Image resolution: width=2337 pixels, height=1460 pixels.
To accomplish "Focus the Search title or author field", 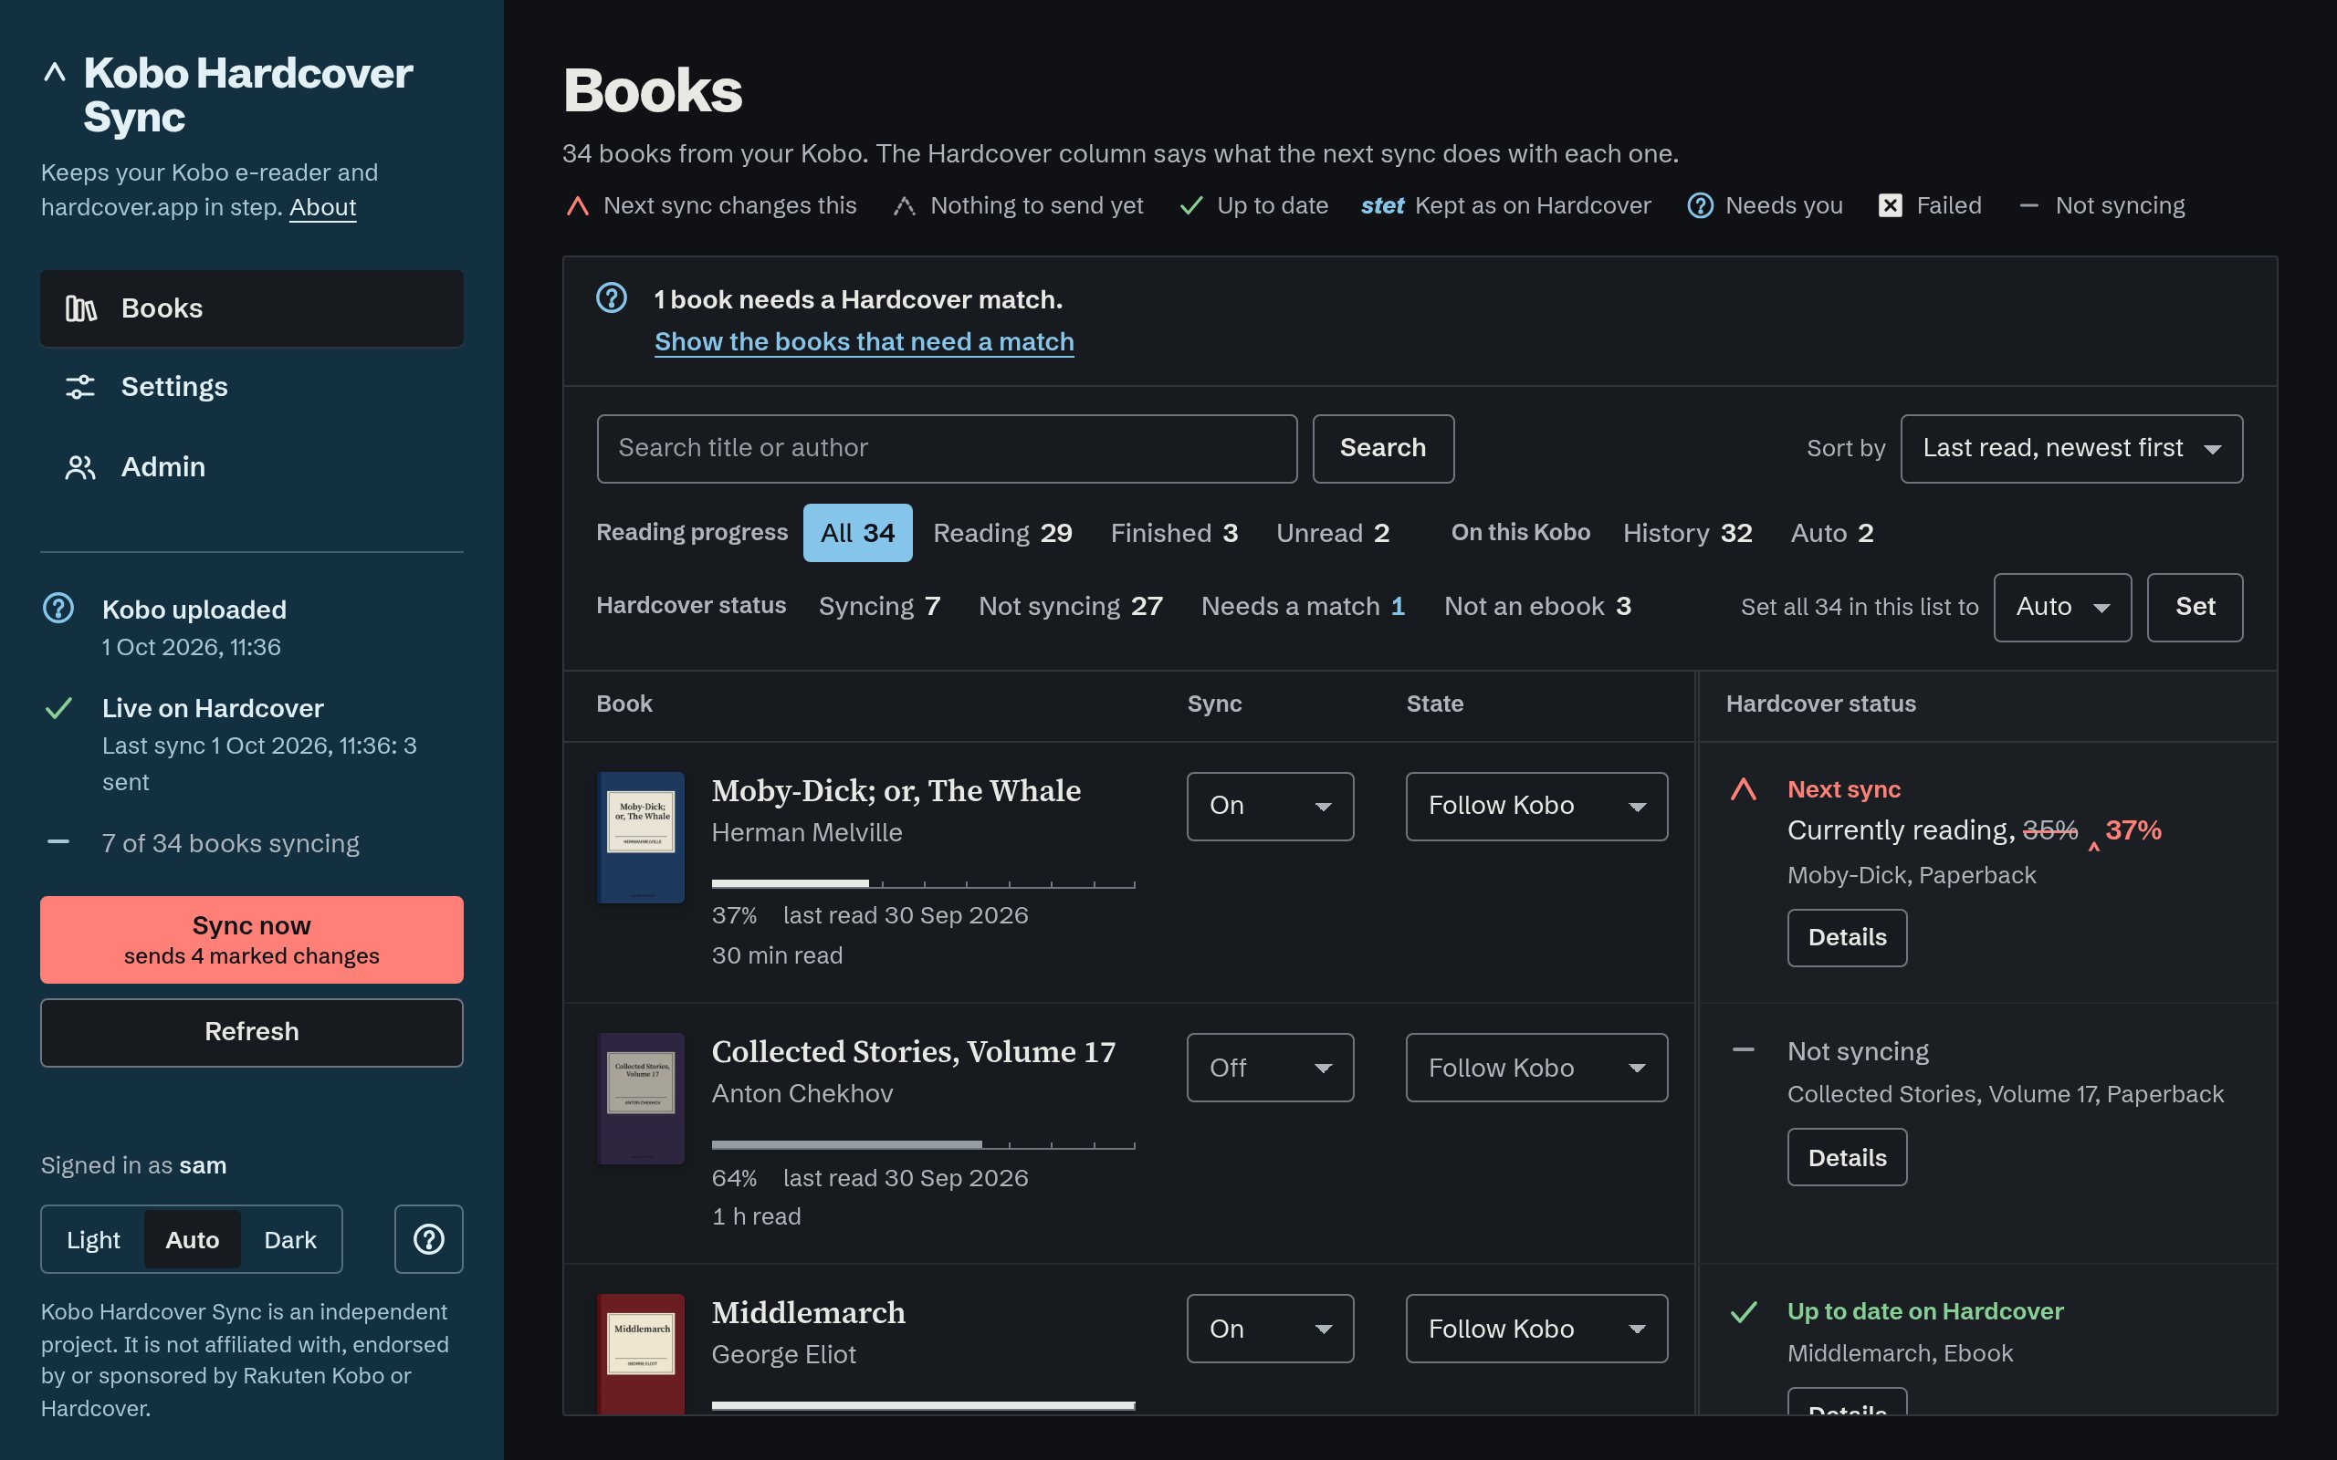I will click(x=947, y=448).
